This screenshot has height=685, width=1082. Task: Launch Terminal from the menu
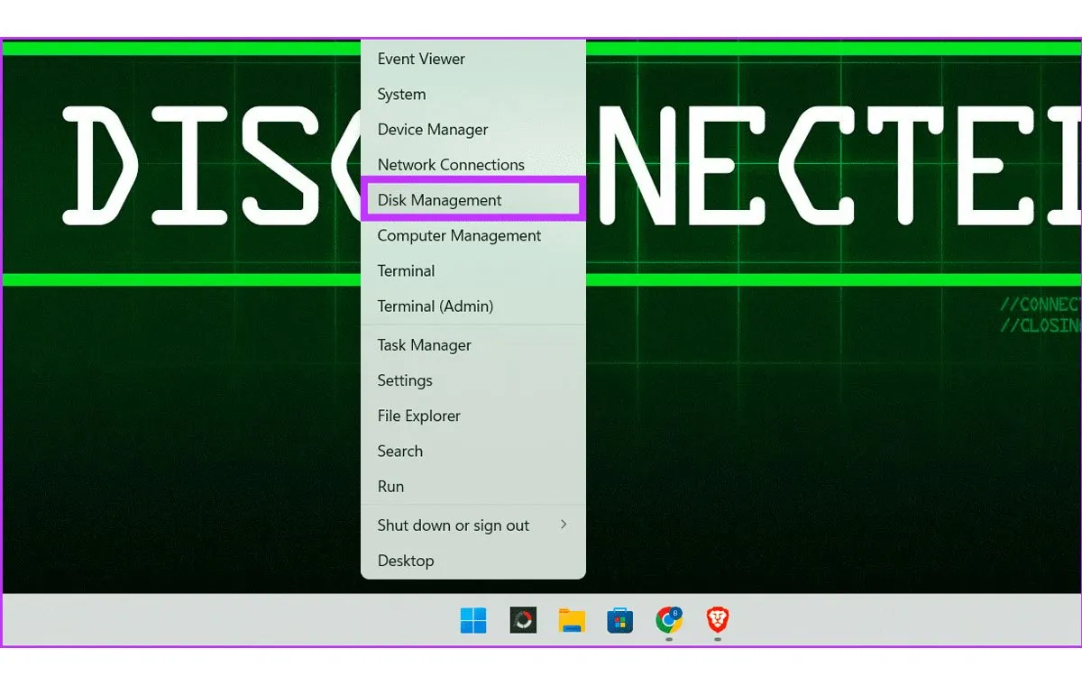tap(406, 271)
